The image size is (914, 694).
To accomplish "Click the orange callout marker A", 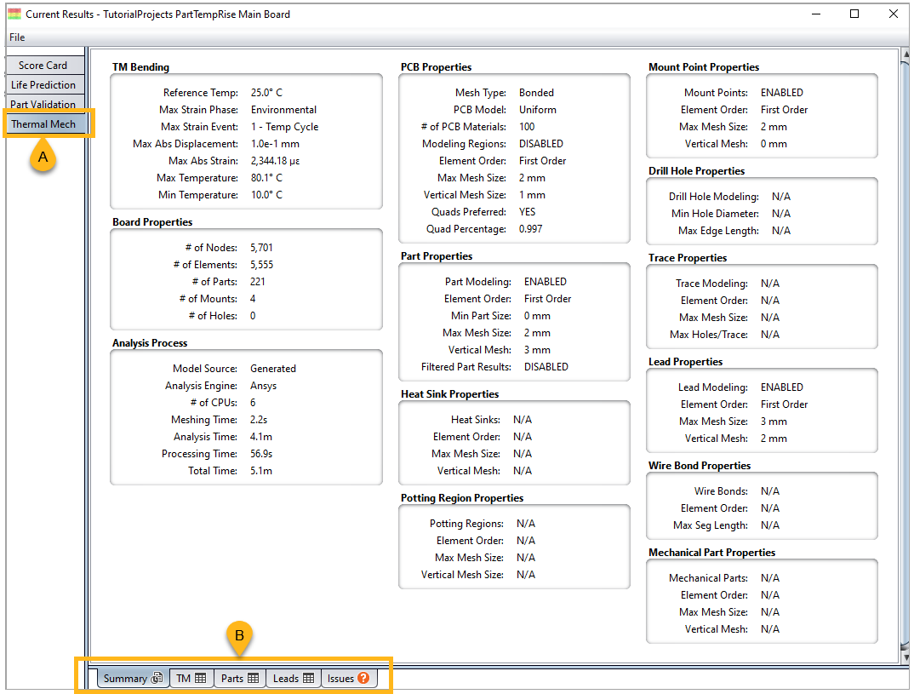I will coord(43,158).
